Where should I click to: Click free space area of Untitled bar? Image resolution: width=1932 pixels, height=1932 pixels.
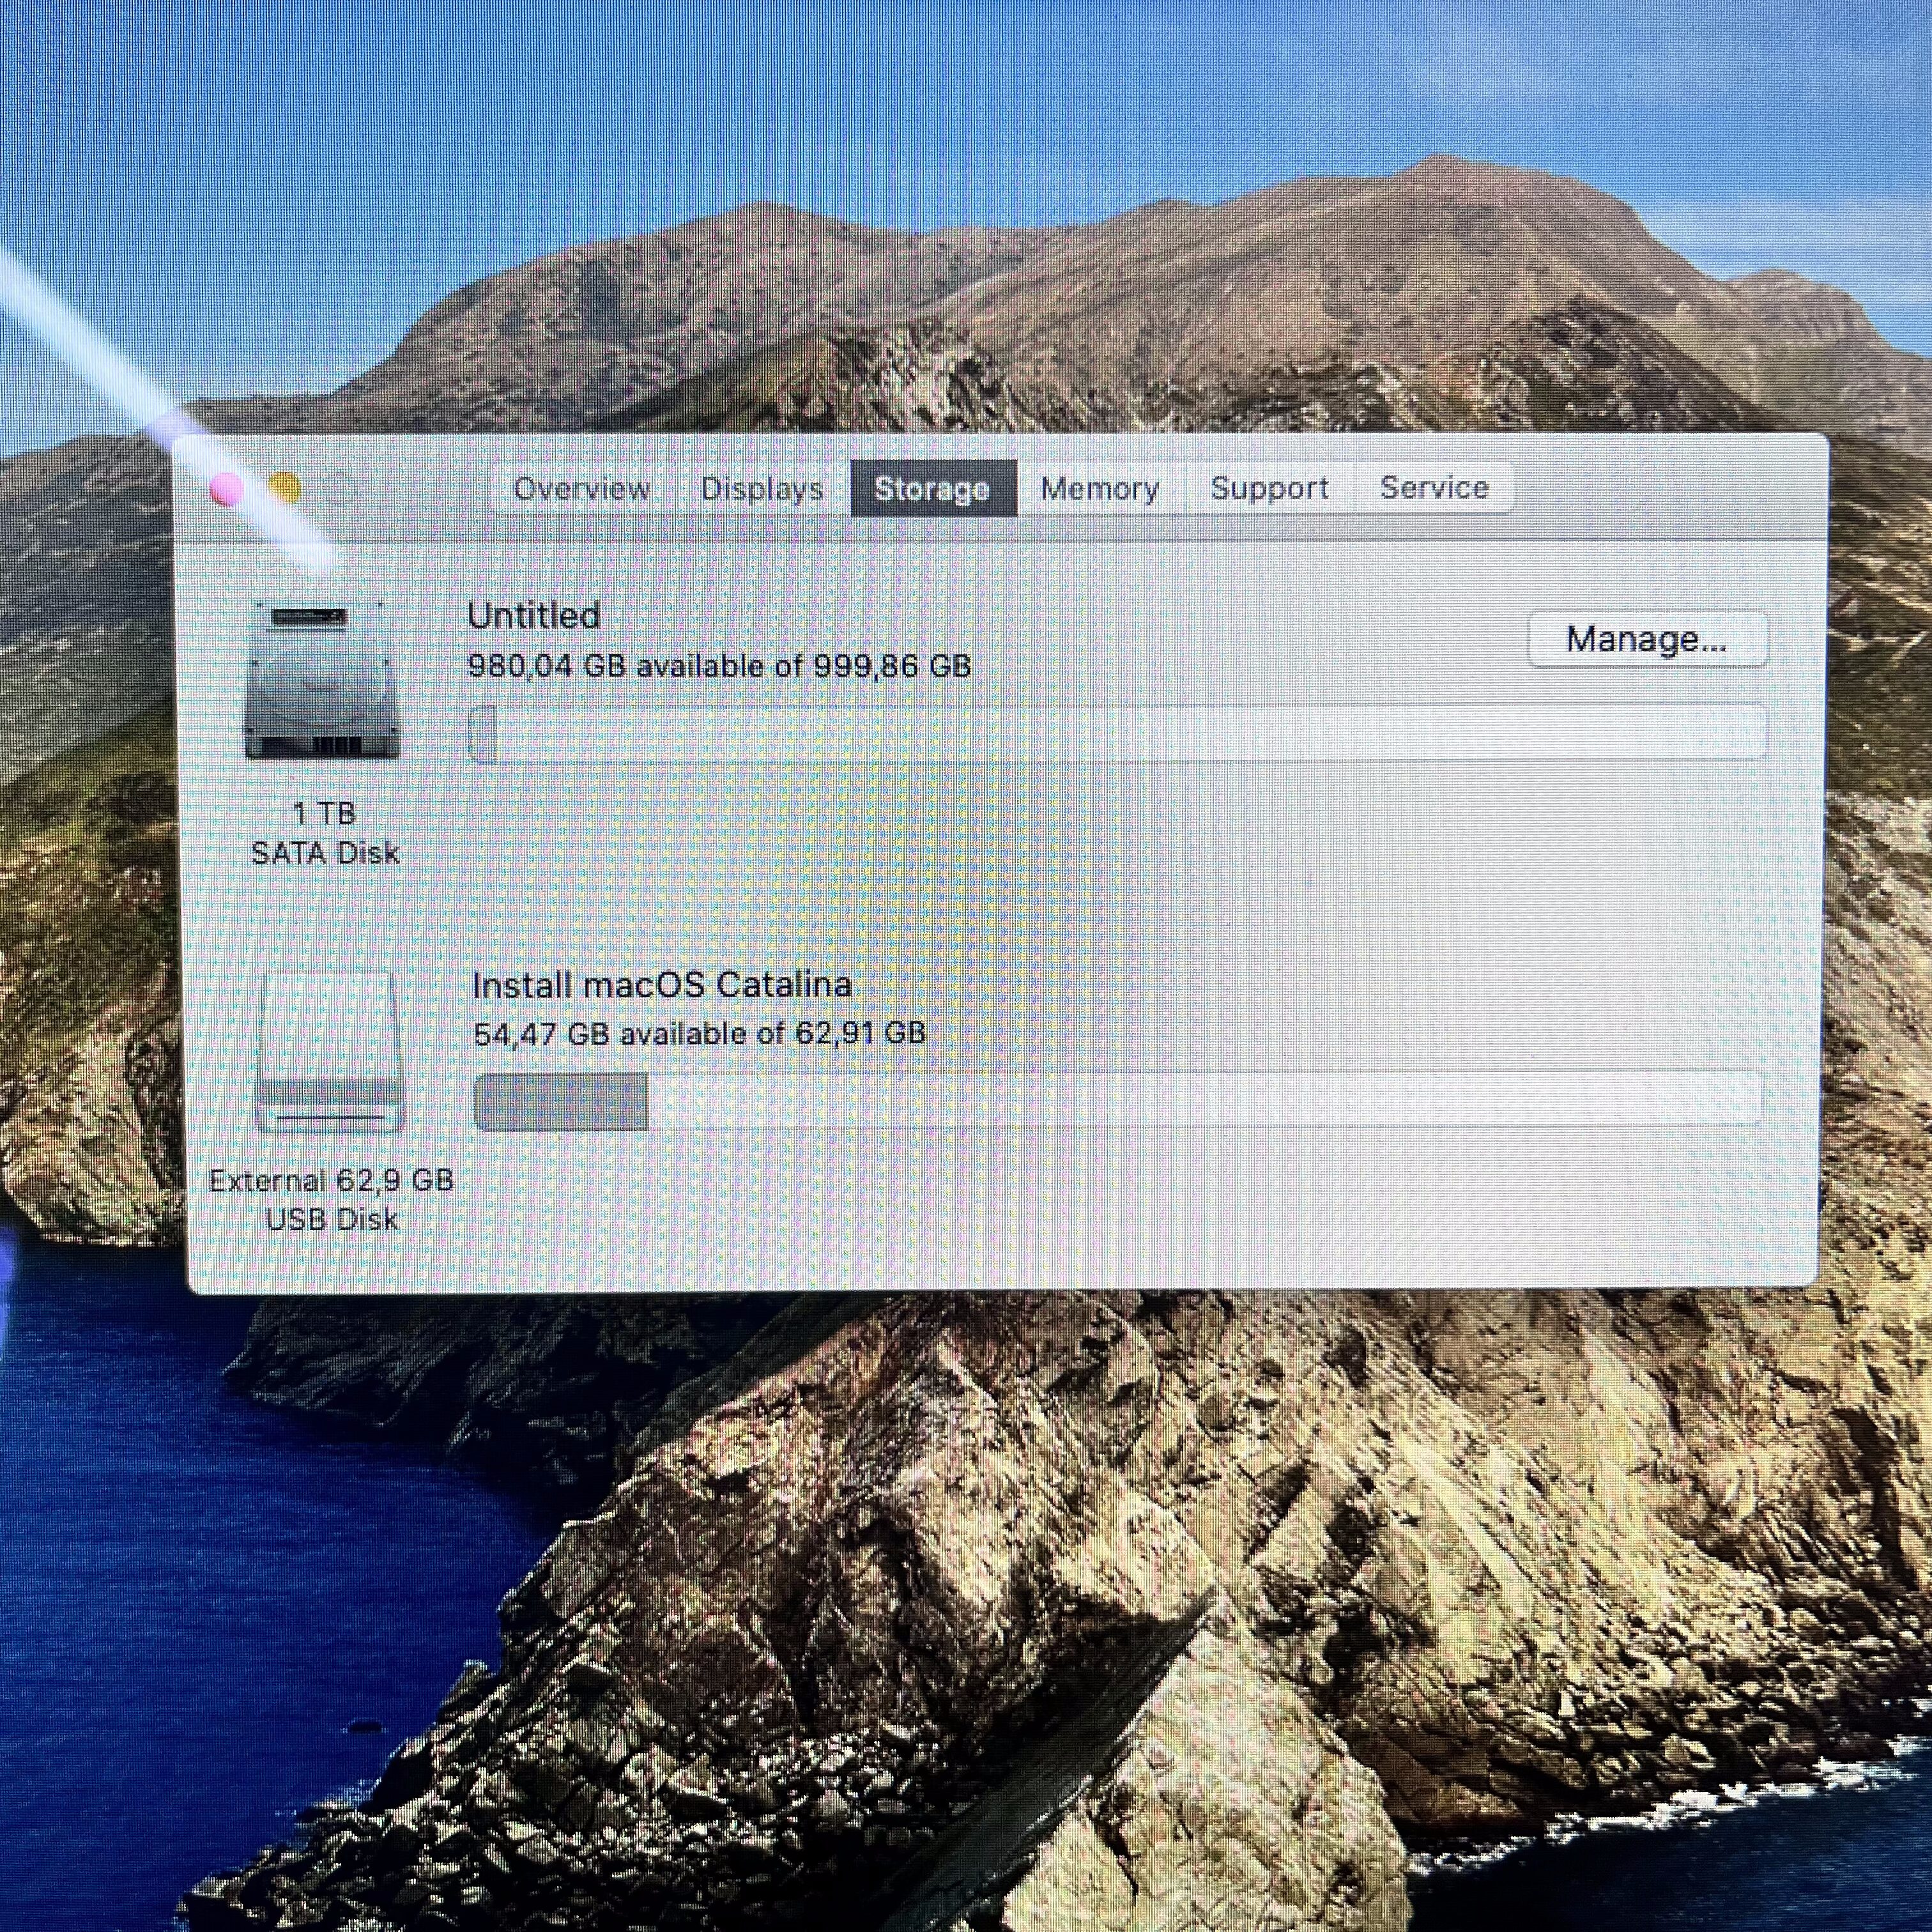[x=1120, y=733]
